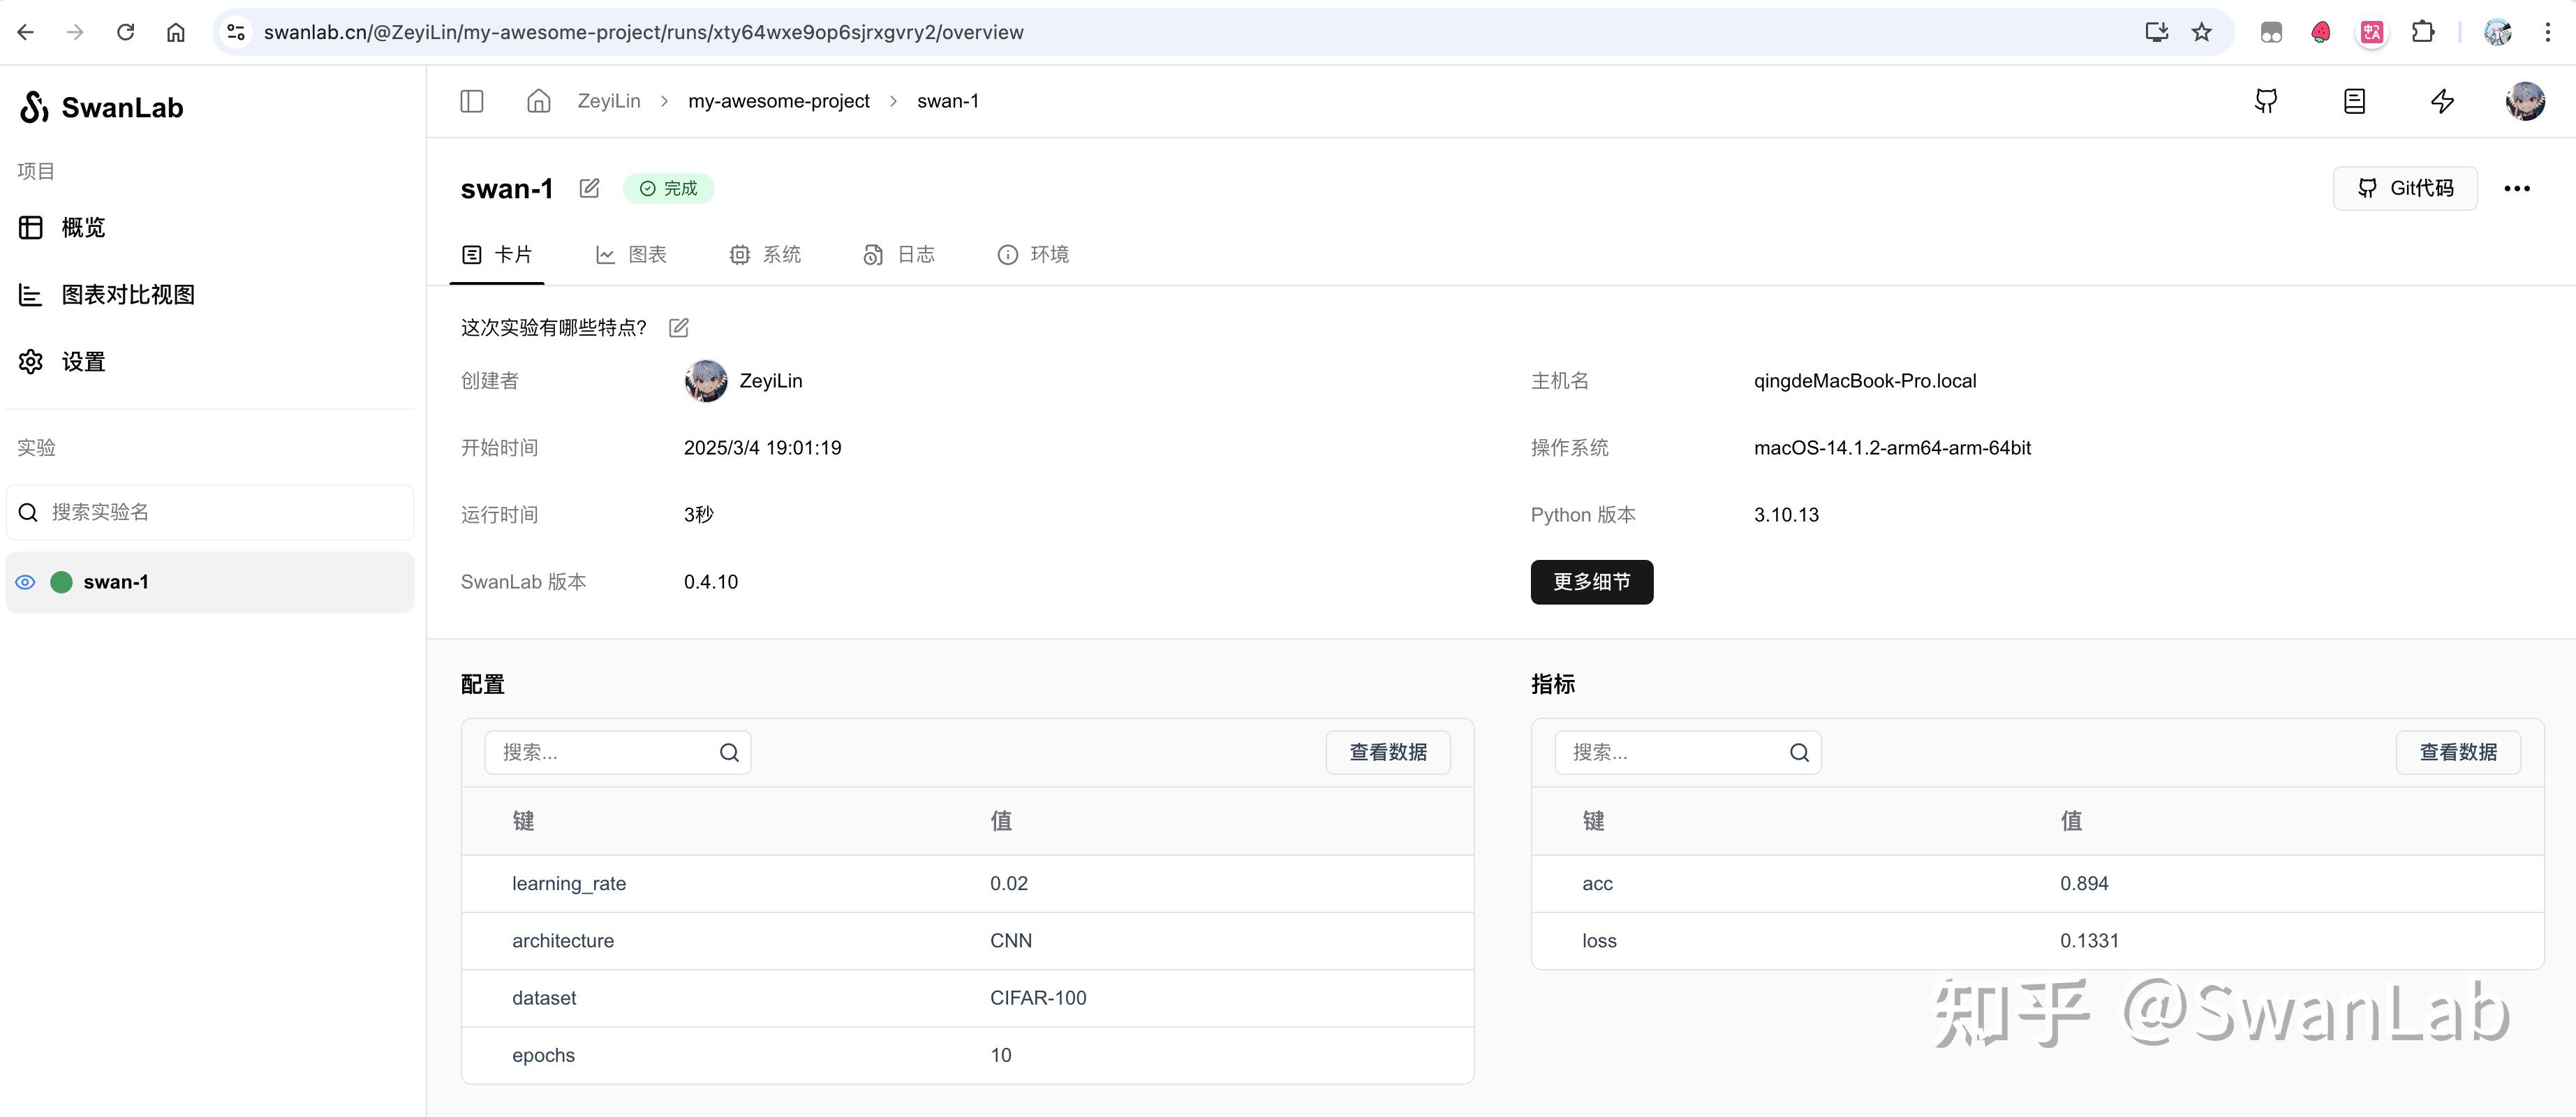Open the documentation icon in header
The image size is (2576, 1117).
click(2354, 101)
